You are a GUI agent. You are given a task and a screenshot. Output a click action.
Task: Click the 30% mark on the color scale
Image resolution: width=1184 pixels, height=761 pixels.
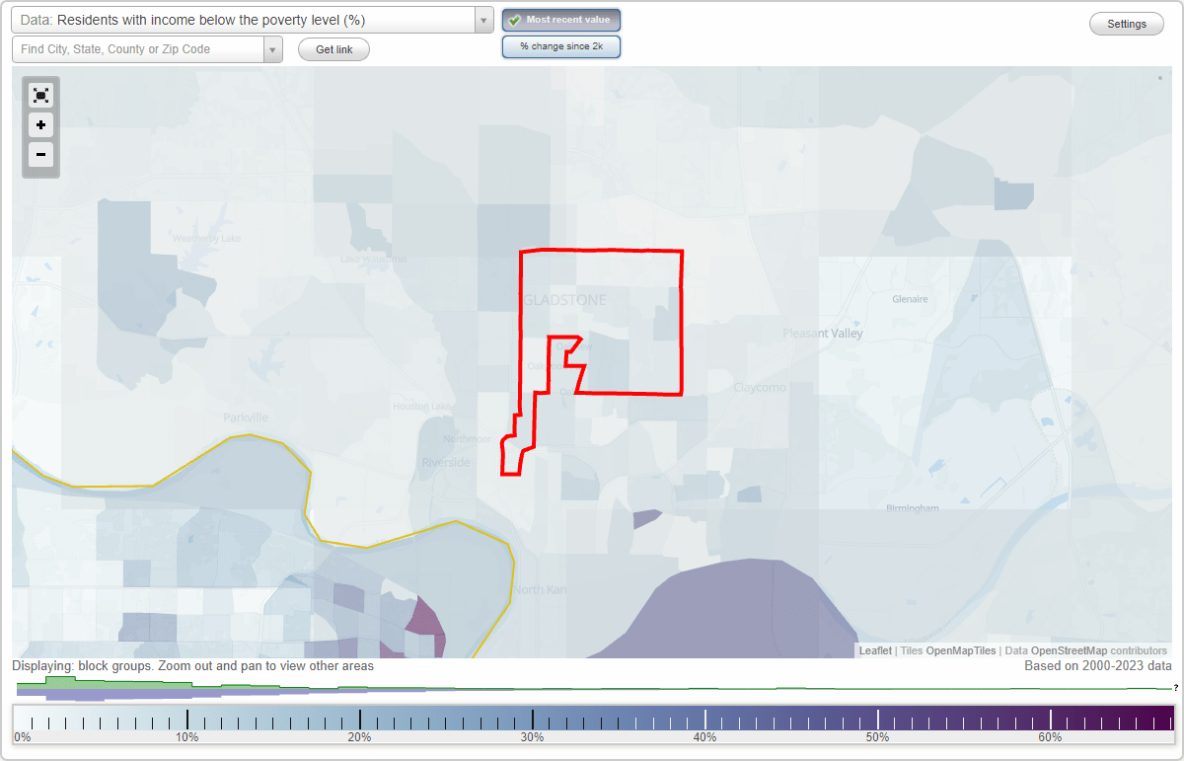point(533,718)
